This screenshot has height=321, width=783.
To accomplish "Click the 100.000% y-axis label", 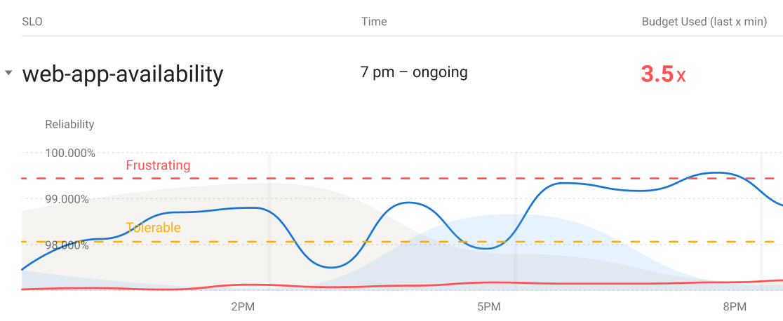I will coord(70,153).
